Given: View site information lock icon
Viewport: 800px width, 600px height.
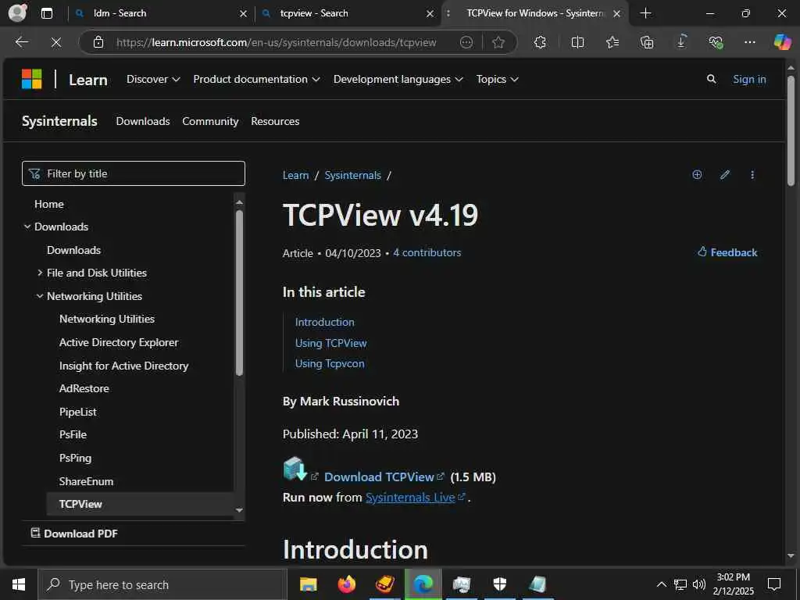Looking at the screenshot, I should coord(98,42).
